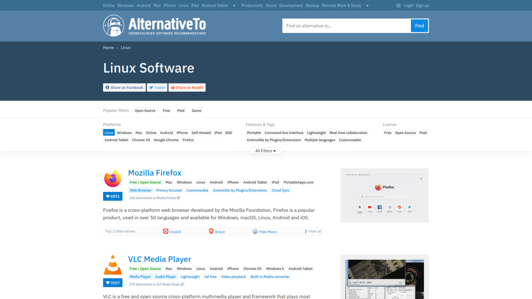
Task: Click the list icon beside Login
Action: 399,6
